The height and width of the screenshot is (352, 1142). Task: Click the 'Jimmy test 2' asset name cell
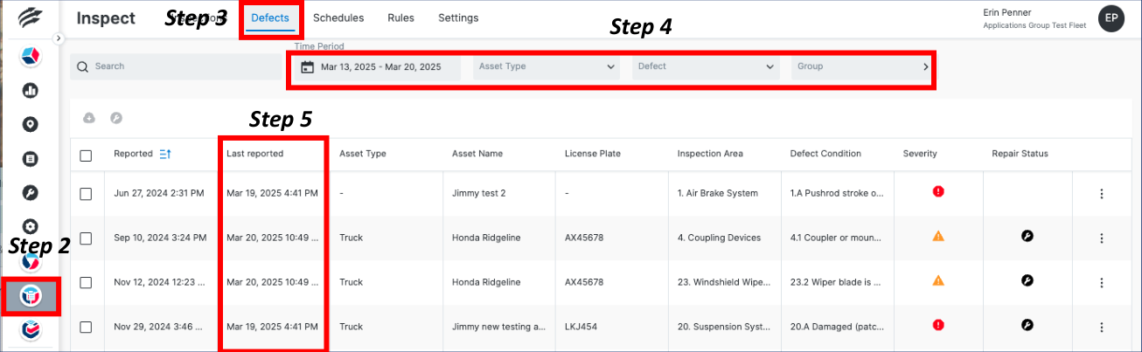pyautogui.click(x=479, y=193)
